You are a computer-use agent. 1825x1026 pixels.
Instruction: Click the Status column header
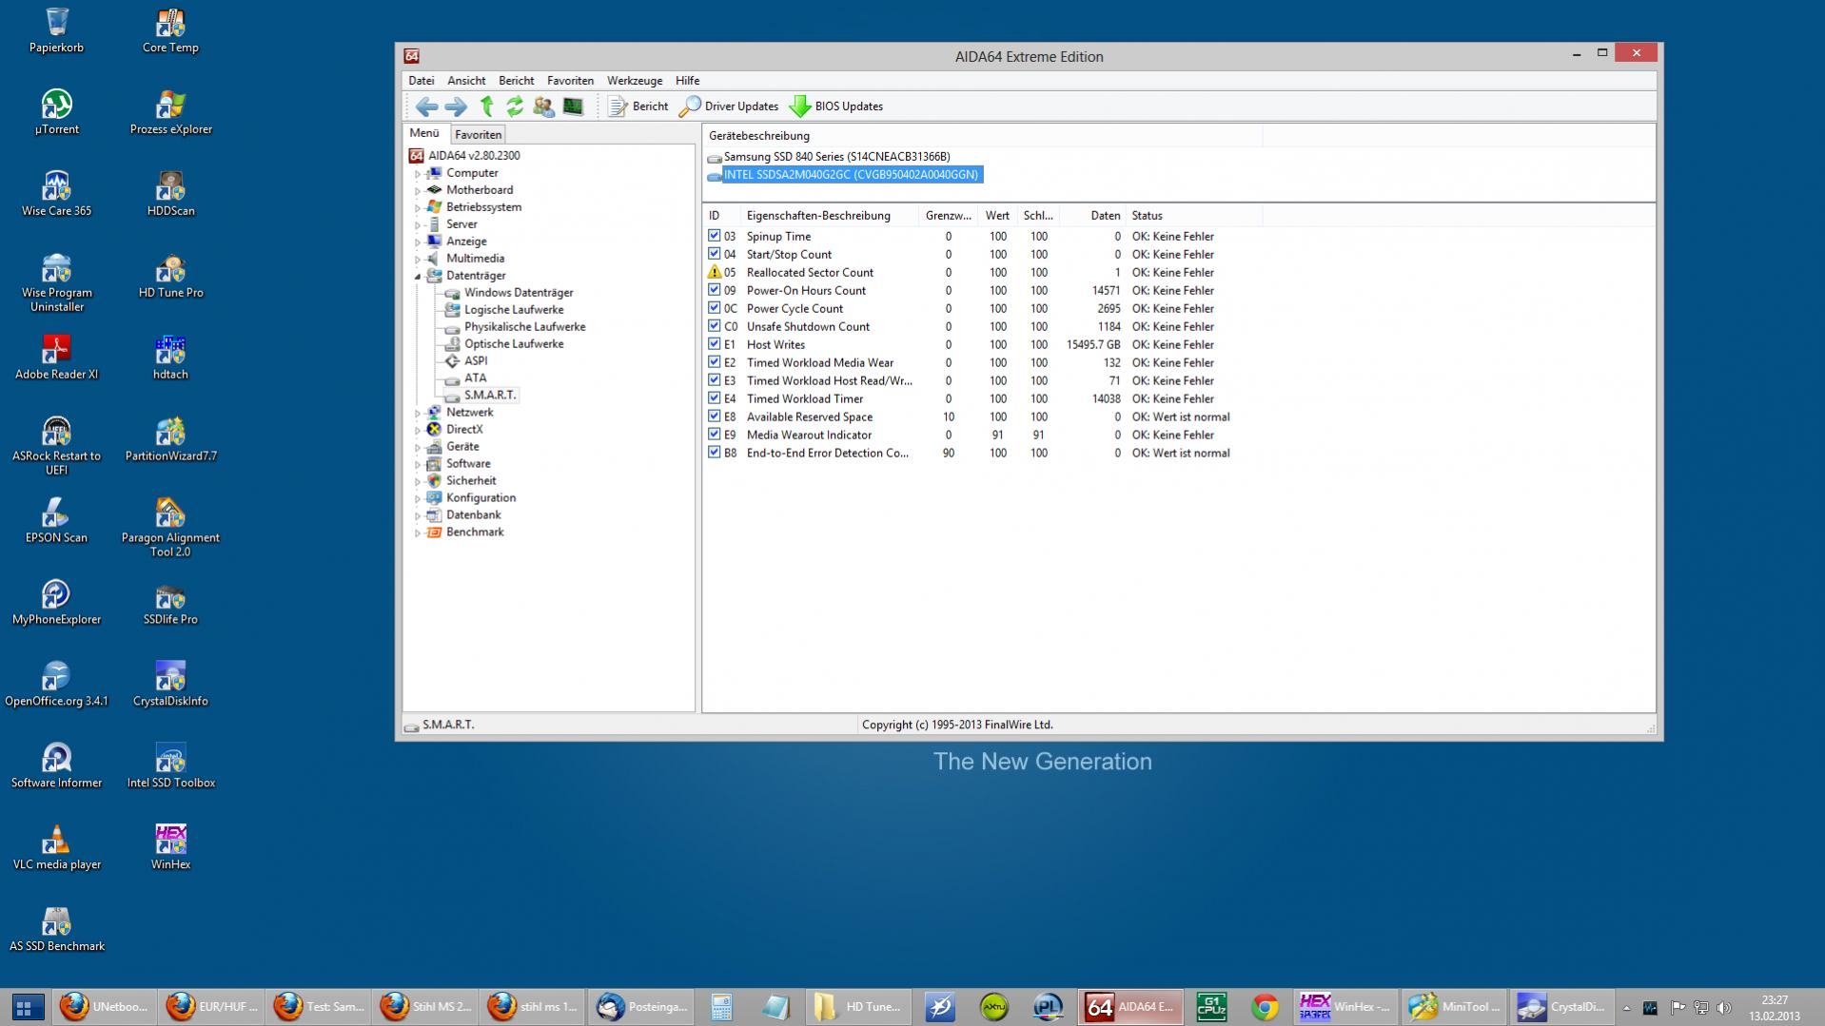coord(1147,216)
